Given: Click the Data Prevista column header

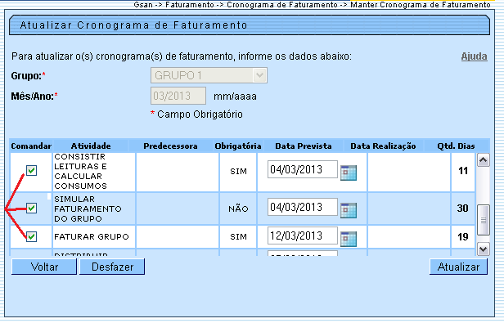Looking at the screenshot, I should [304, 146].
